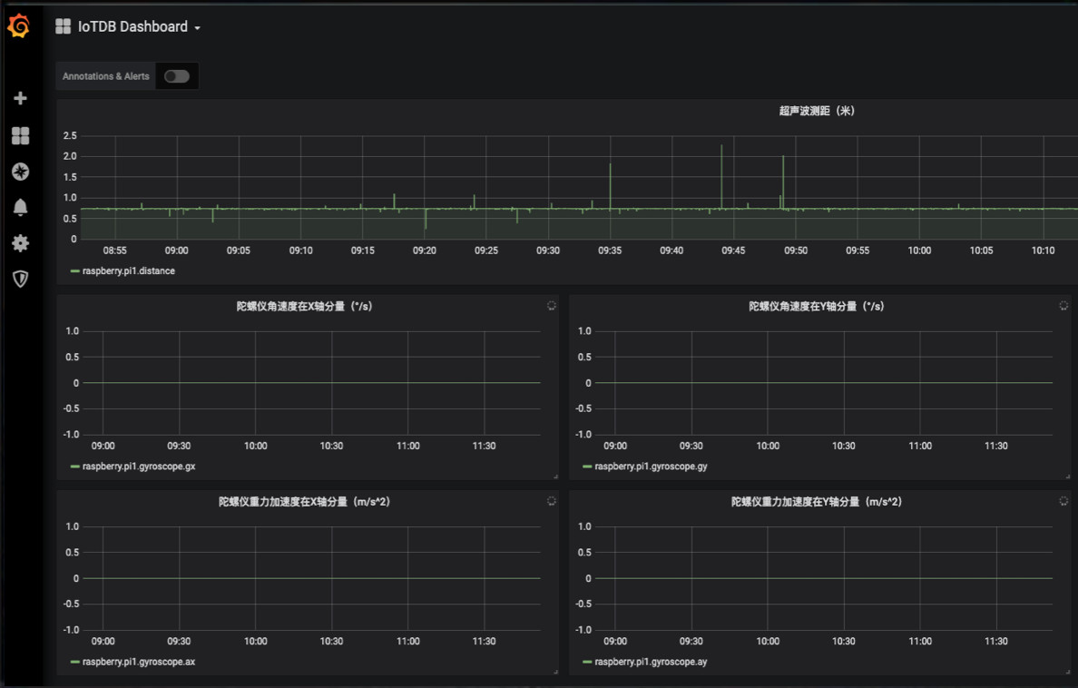Open the Create menu via plus icon
Screen dimensions: 1078x688
pos(20,98)
